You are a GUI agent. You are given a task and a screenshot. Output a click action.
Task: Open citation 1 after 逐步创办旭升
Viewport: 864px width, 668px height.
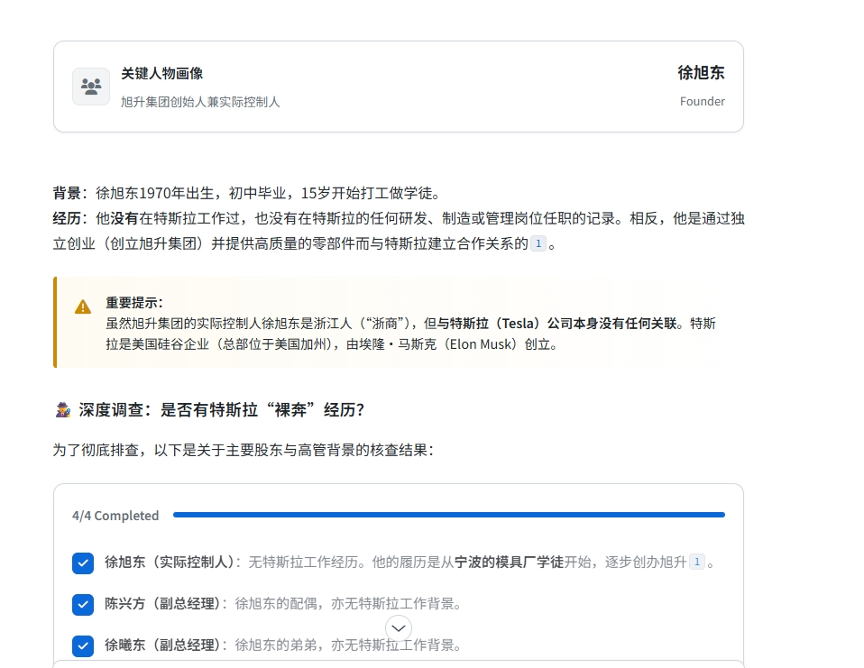[x=696, y=563]
